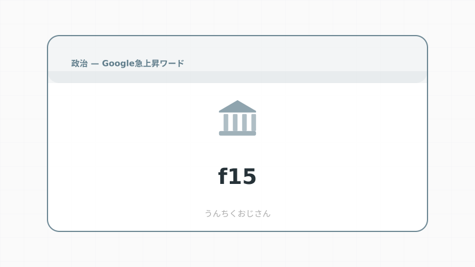Click the rightmost column of the building icon
475x267 pixels.
(253, 122)
